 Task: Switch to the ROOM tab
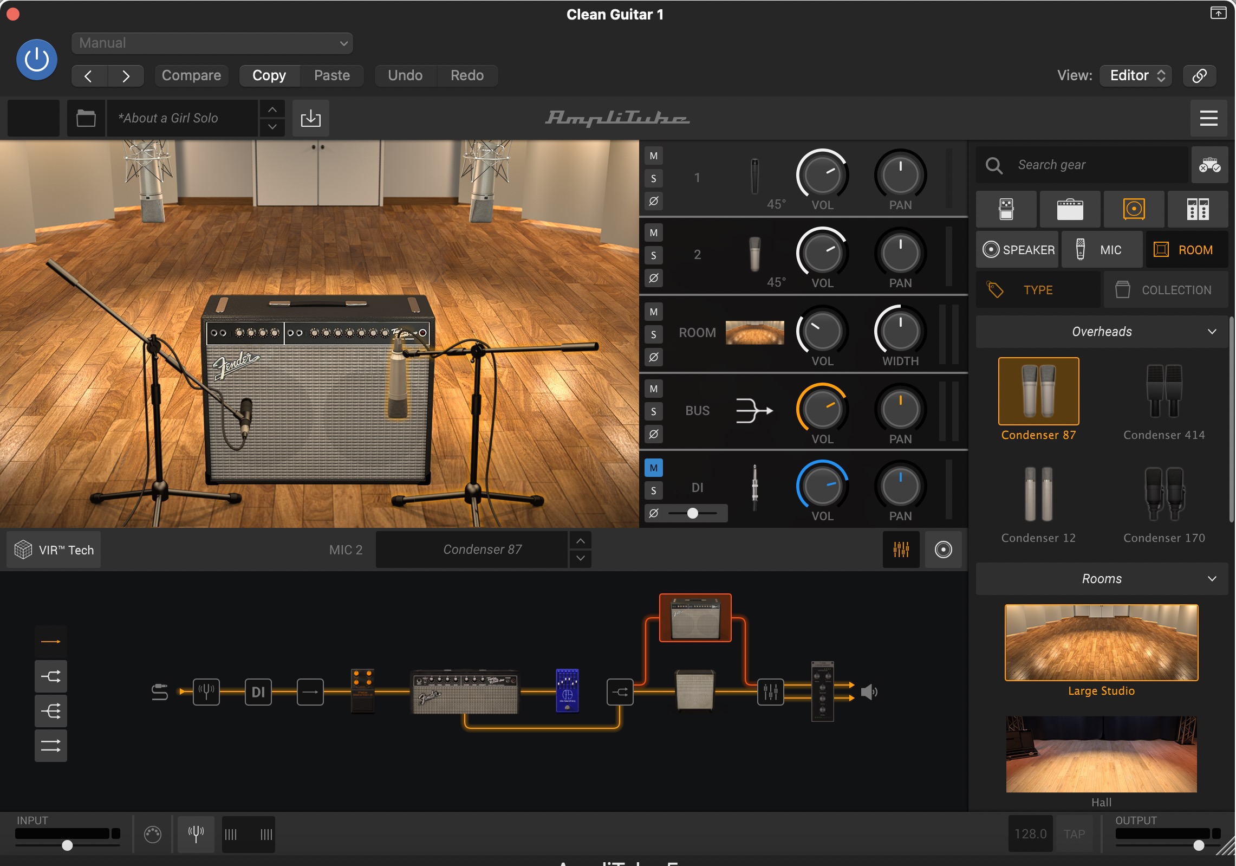pyautogui.click(x=1186, y=250)
